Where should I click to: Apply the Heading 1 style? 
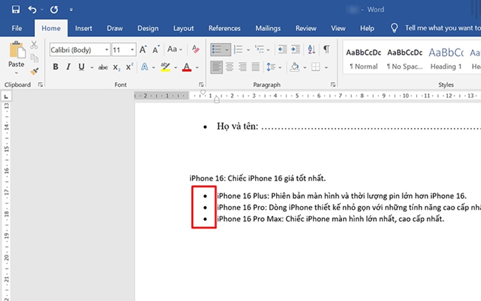pyautogui.click(x=446, y=59)
